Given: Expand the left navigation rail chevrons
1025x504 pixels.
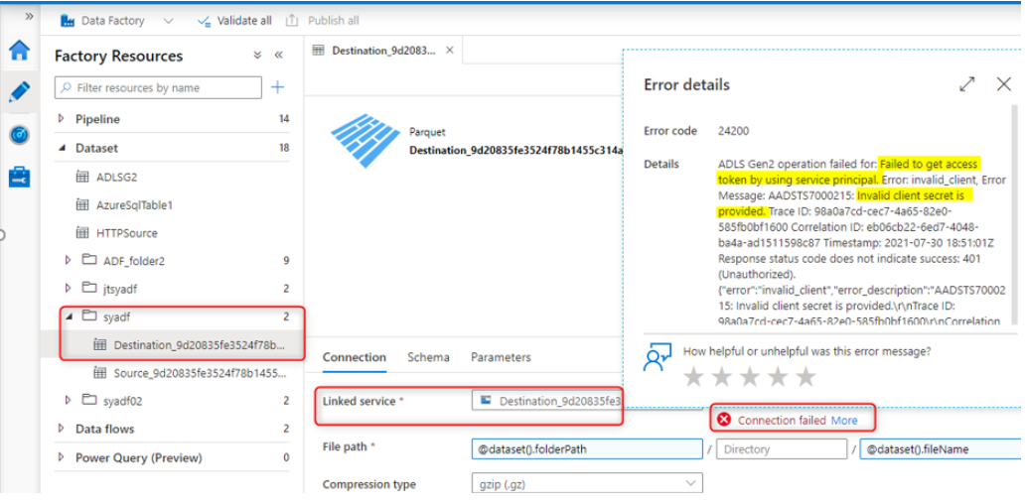Looking at the screenshot, I should [29, 16].
